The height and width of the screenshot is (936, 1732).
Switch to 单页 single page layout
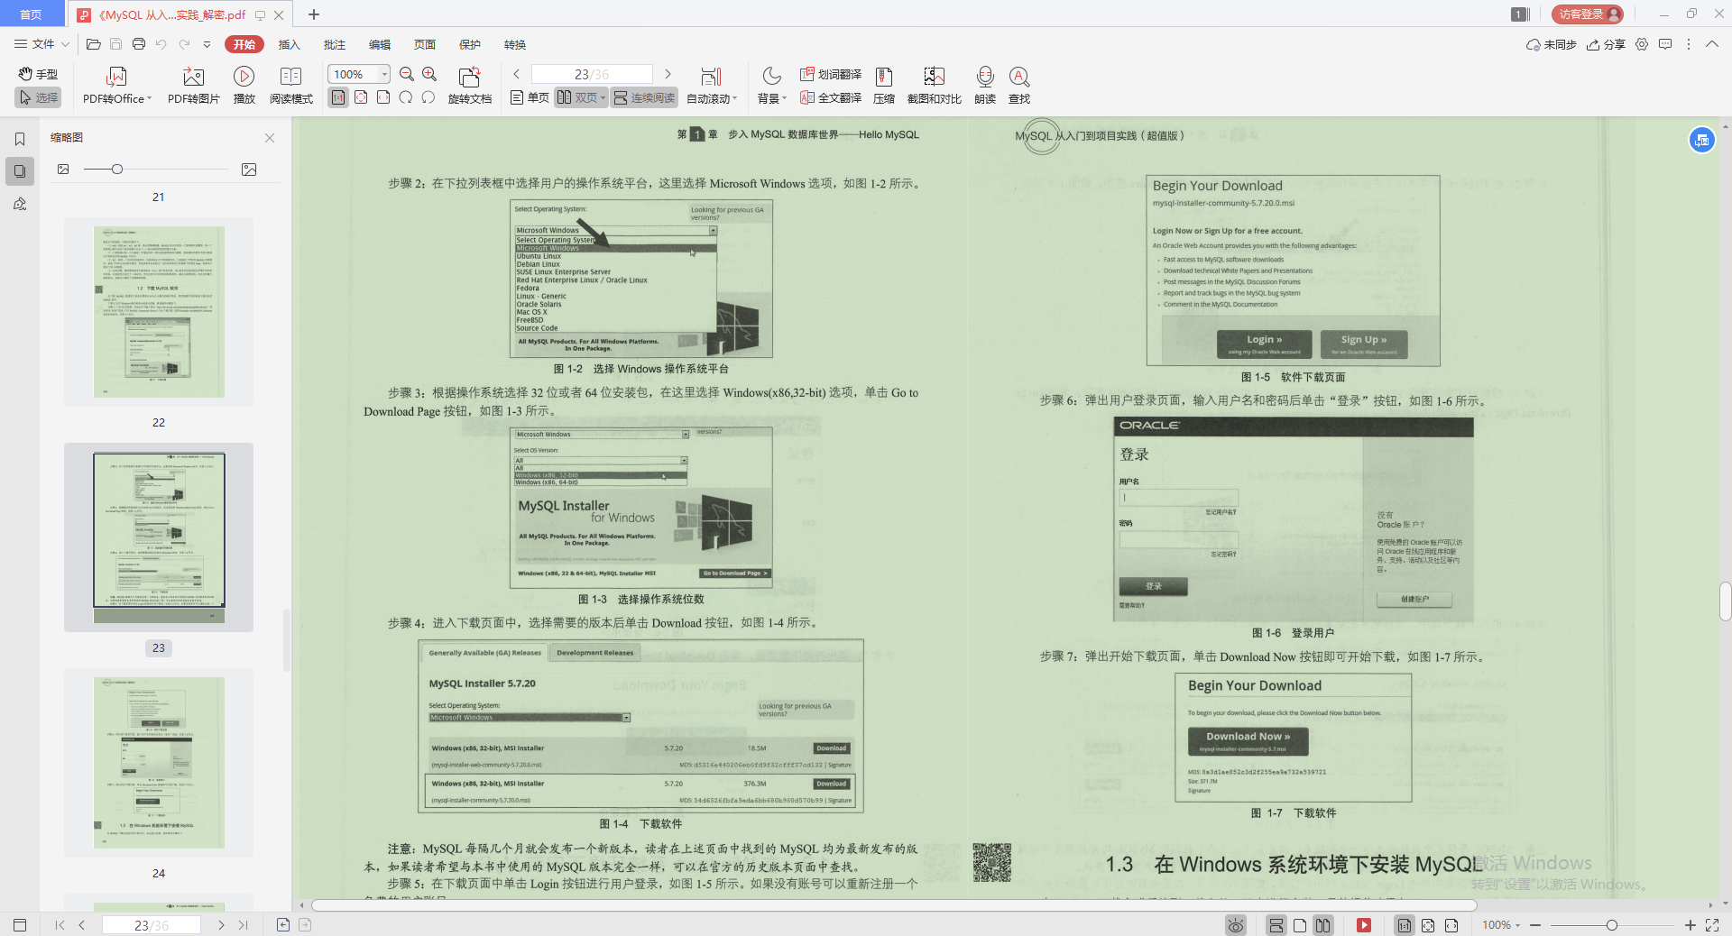point(530,97)
